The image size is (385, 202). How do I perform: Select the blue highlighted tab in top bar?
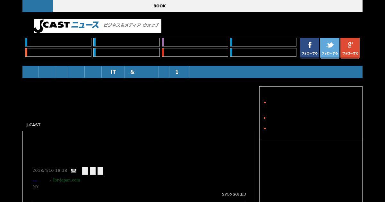(38, 6)
